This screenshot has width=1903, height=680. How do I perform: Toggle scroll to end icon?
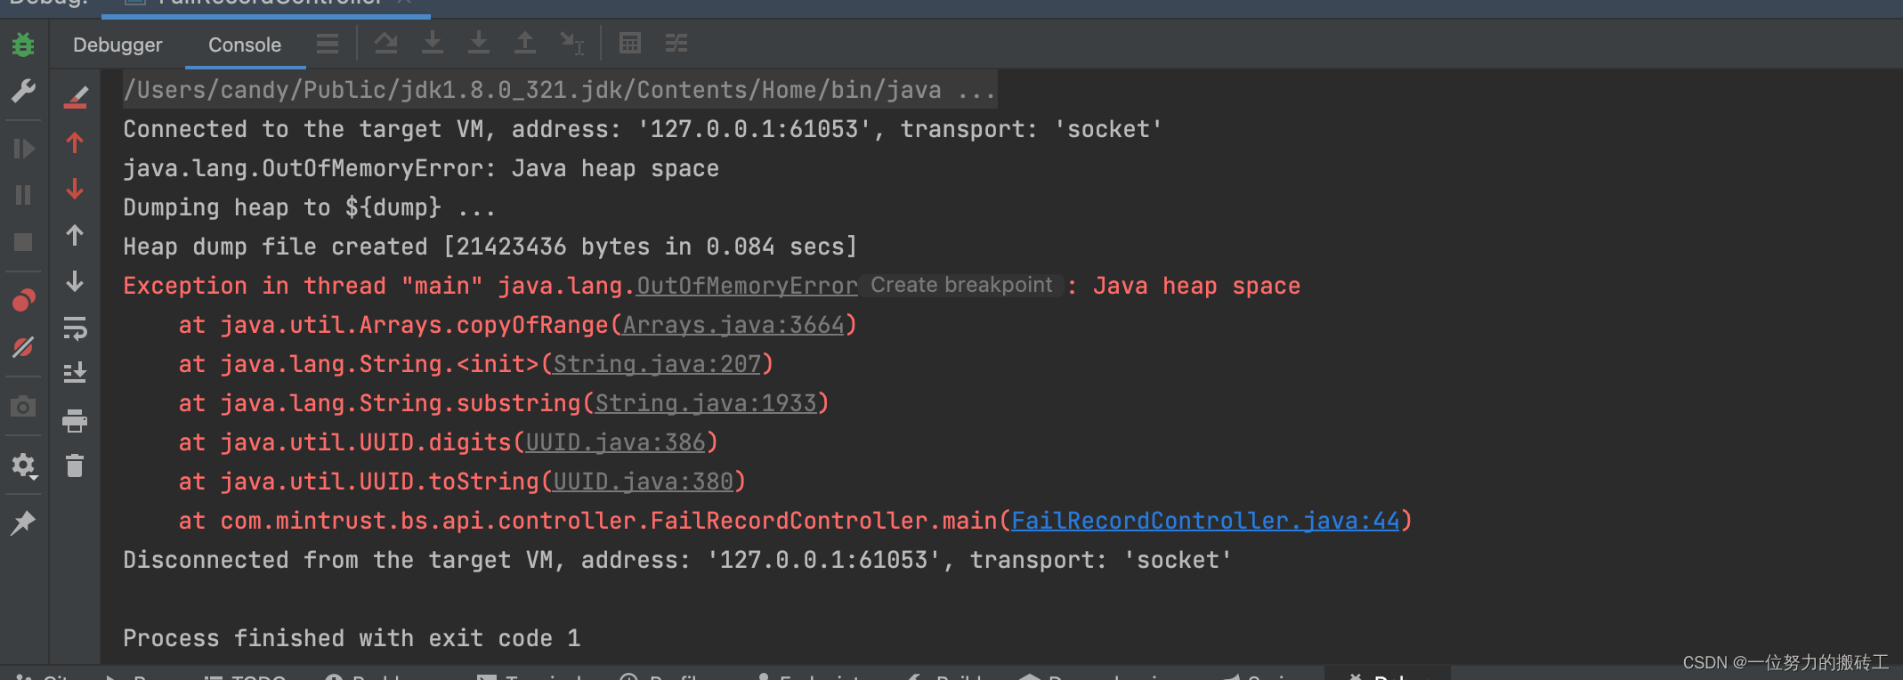(x=75, y=372)
